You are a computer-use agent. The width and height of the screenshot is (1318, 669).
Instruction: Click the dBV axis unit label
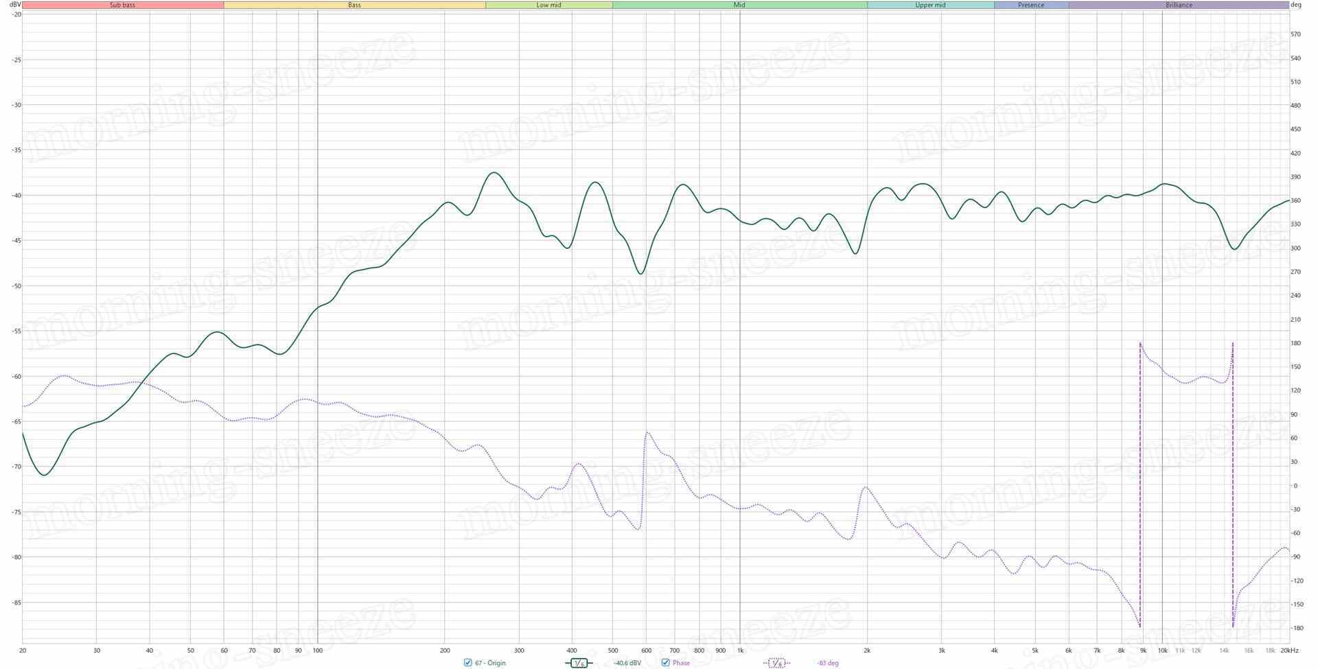[14, 5]
